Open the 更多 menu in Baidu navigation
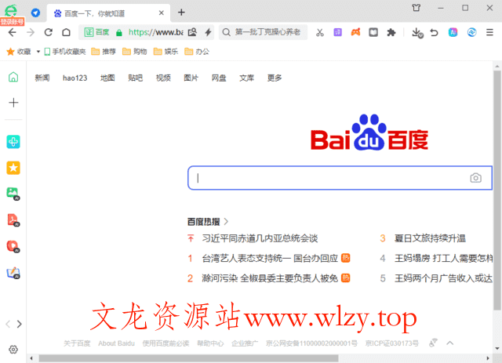The image size is (502, 363). point(275,78)
